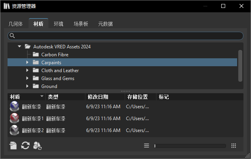The height and width of the screenshot is (159, 251).
Task: Click the Asset Manager books icon in title bar
Action: tap(7, 6)
